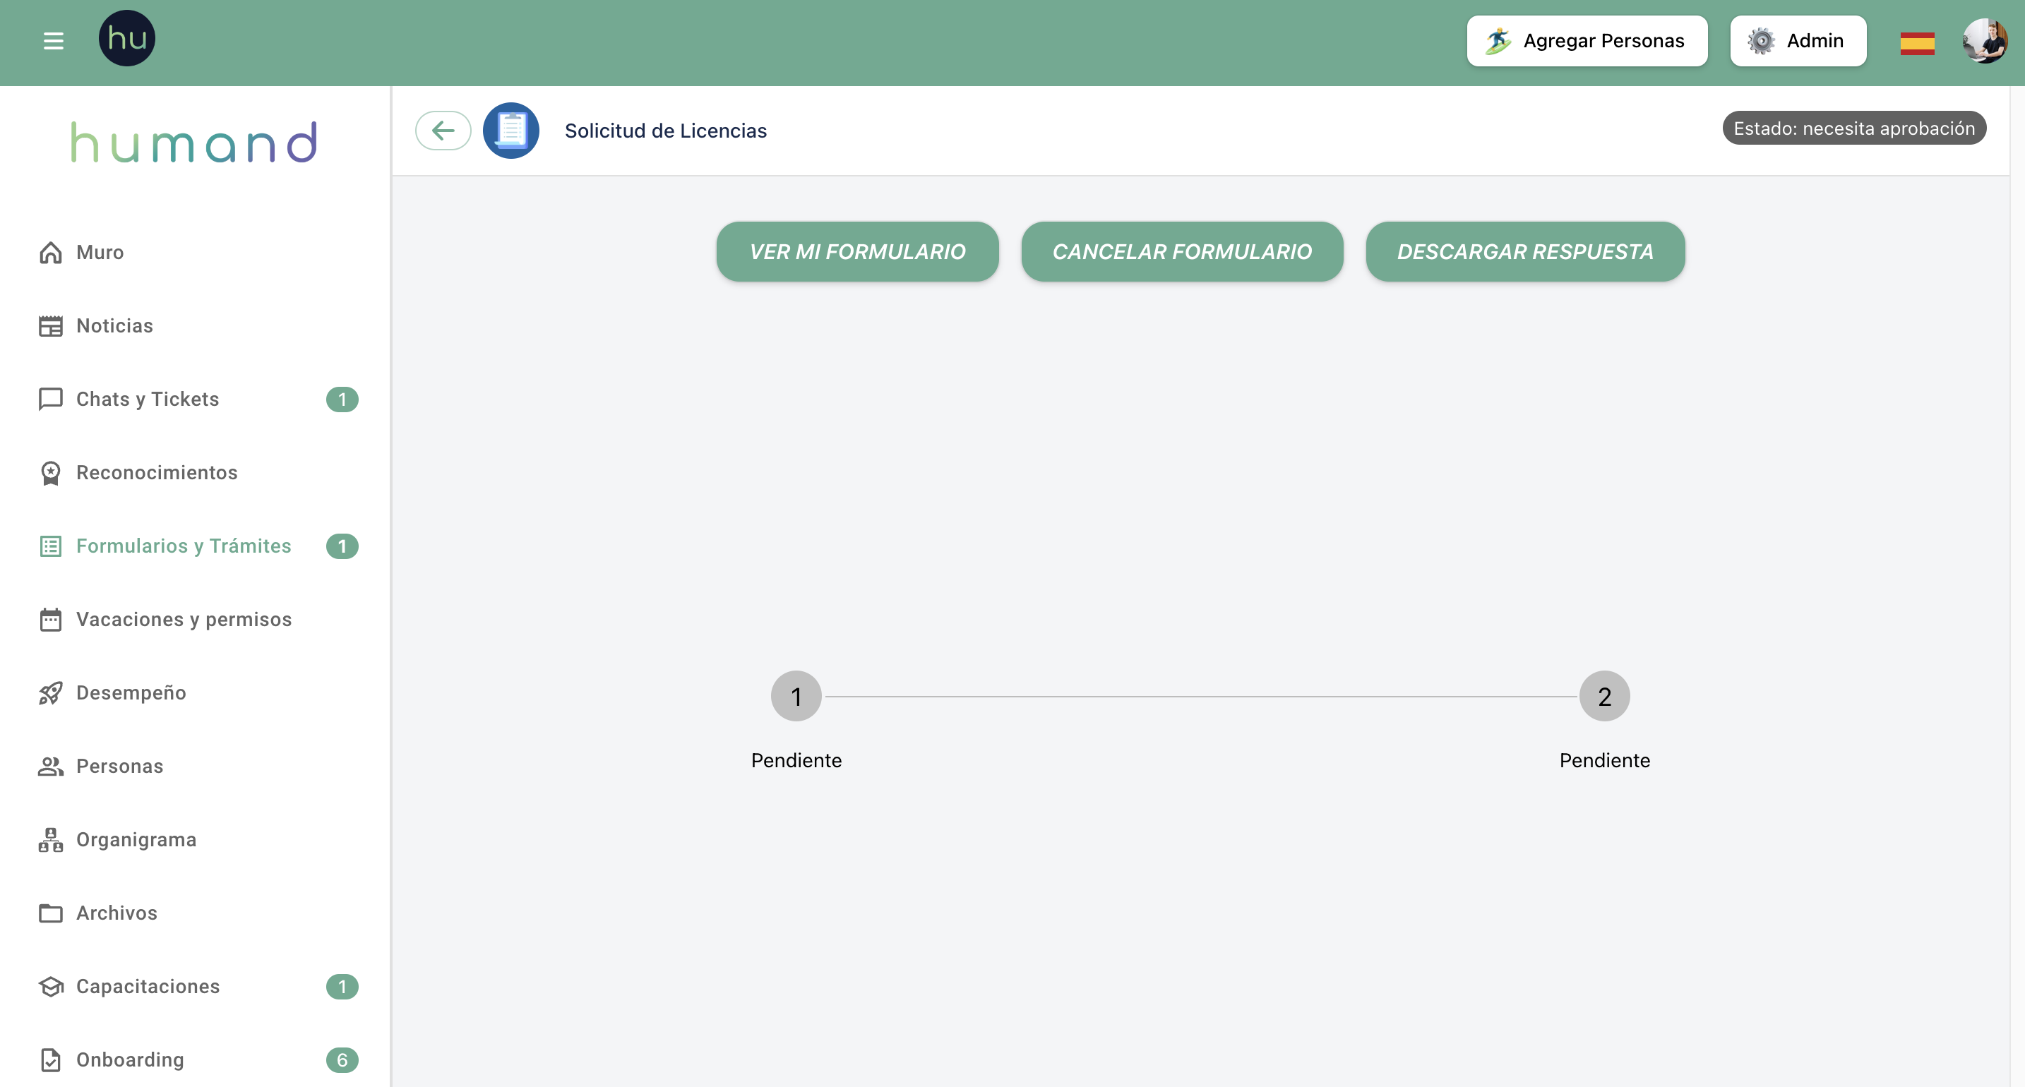Click the Desempeño rocket icon
The height and width of the screenshot is (1087, 2025).
(51, 692)
